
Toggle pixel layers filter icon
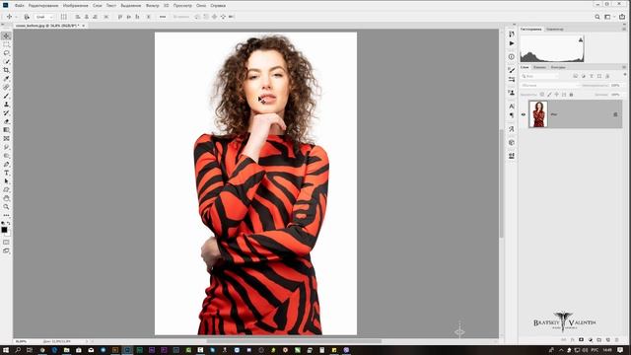tap(576, 76)
